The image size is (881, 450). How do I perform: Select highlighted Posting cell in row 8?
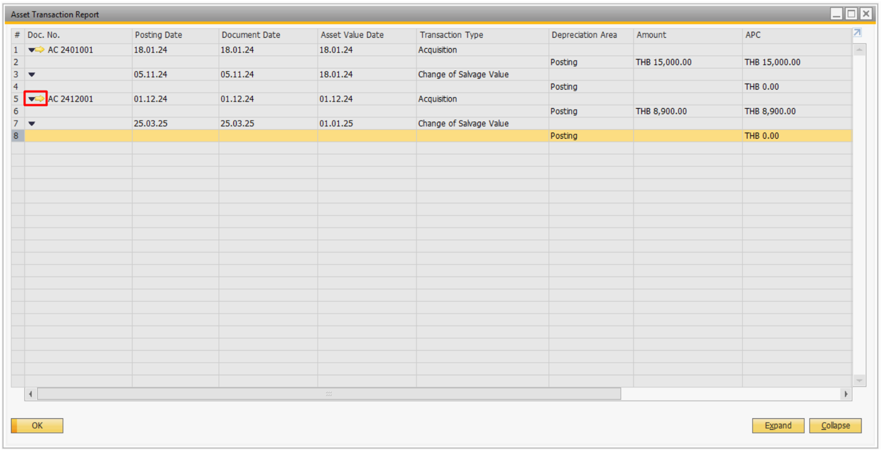591,136
